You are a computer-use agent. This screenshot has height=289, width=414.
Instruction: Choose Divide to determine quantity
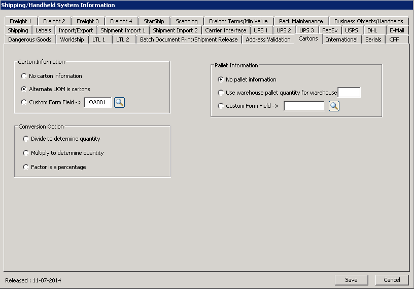point(26,139)
